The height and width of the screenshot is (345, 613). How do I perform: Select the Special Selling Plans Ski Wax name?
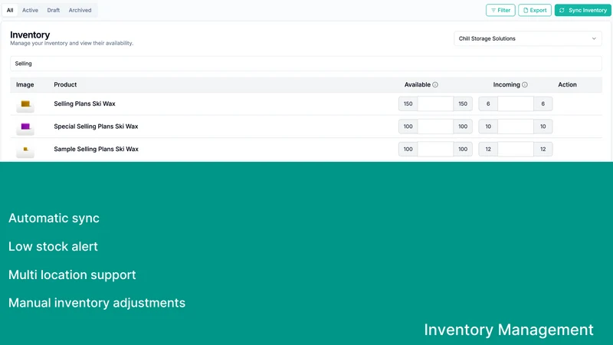[96, 127]
